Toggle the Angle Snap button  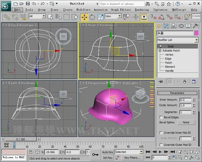coord(162,17)
